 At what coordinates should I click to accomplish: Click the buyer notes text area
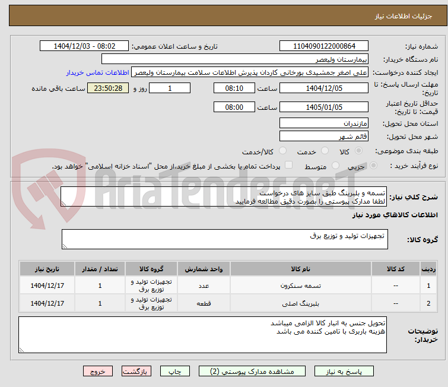click(x=202, y=335)
